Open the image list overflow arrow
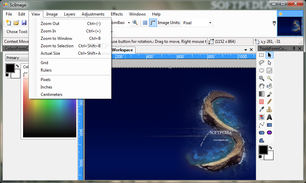 274,23
